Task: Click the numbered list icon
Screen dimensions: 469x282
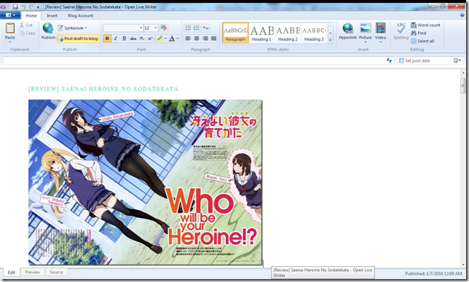Action: click(197, 28)
